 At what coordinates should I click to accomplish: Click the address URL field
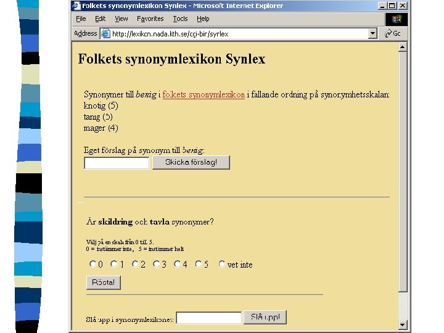[x=239, y=34]
